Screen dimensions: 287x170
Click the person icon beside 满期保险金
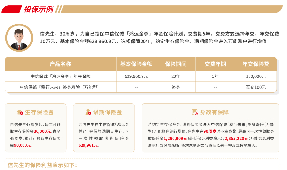point(88,112)
